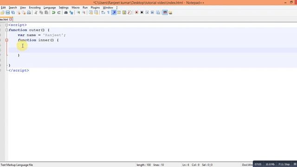Click Run Macro Multiple Times icon
The image size is (297, 167).
point(152,13)
